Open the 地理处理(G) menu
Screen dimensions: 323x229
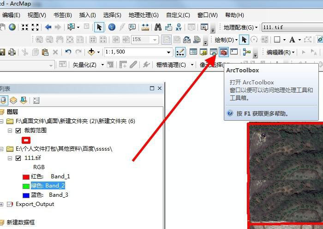(144, 15)
